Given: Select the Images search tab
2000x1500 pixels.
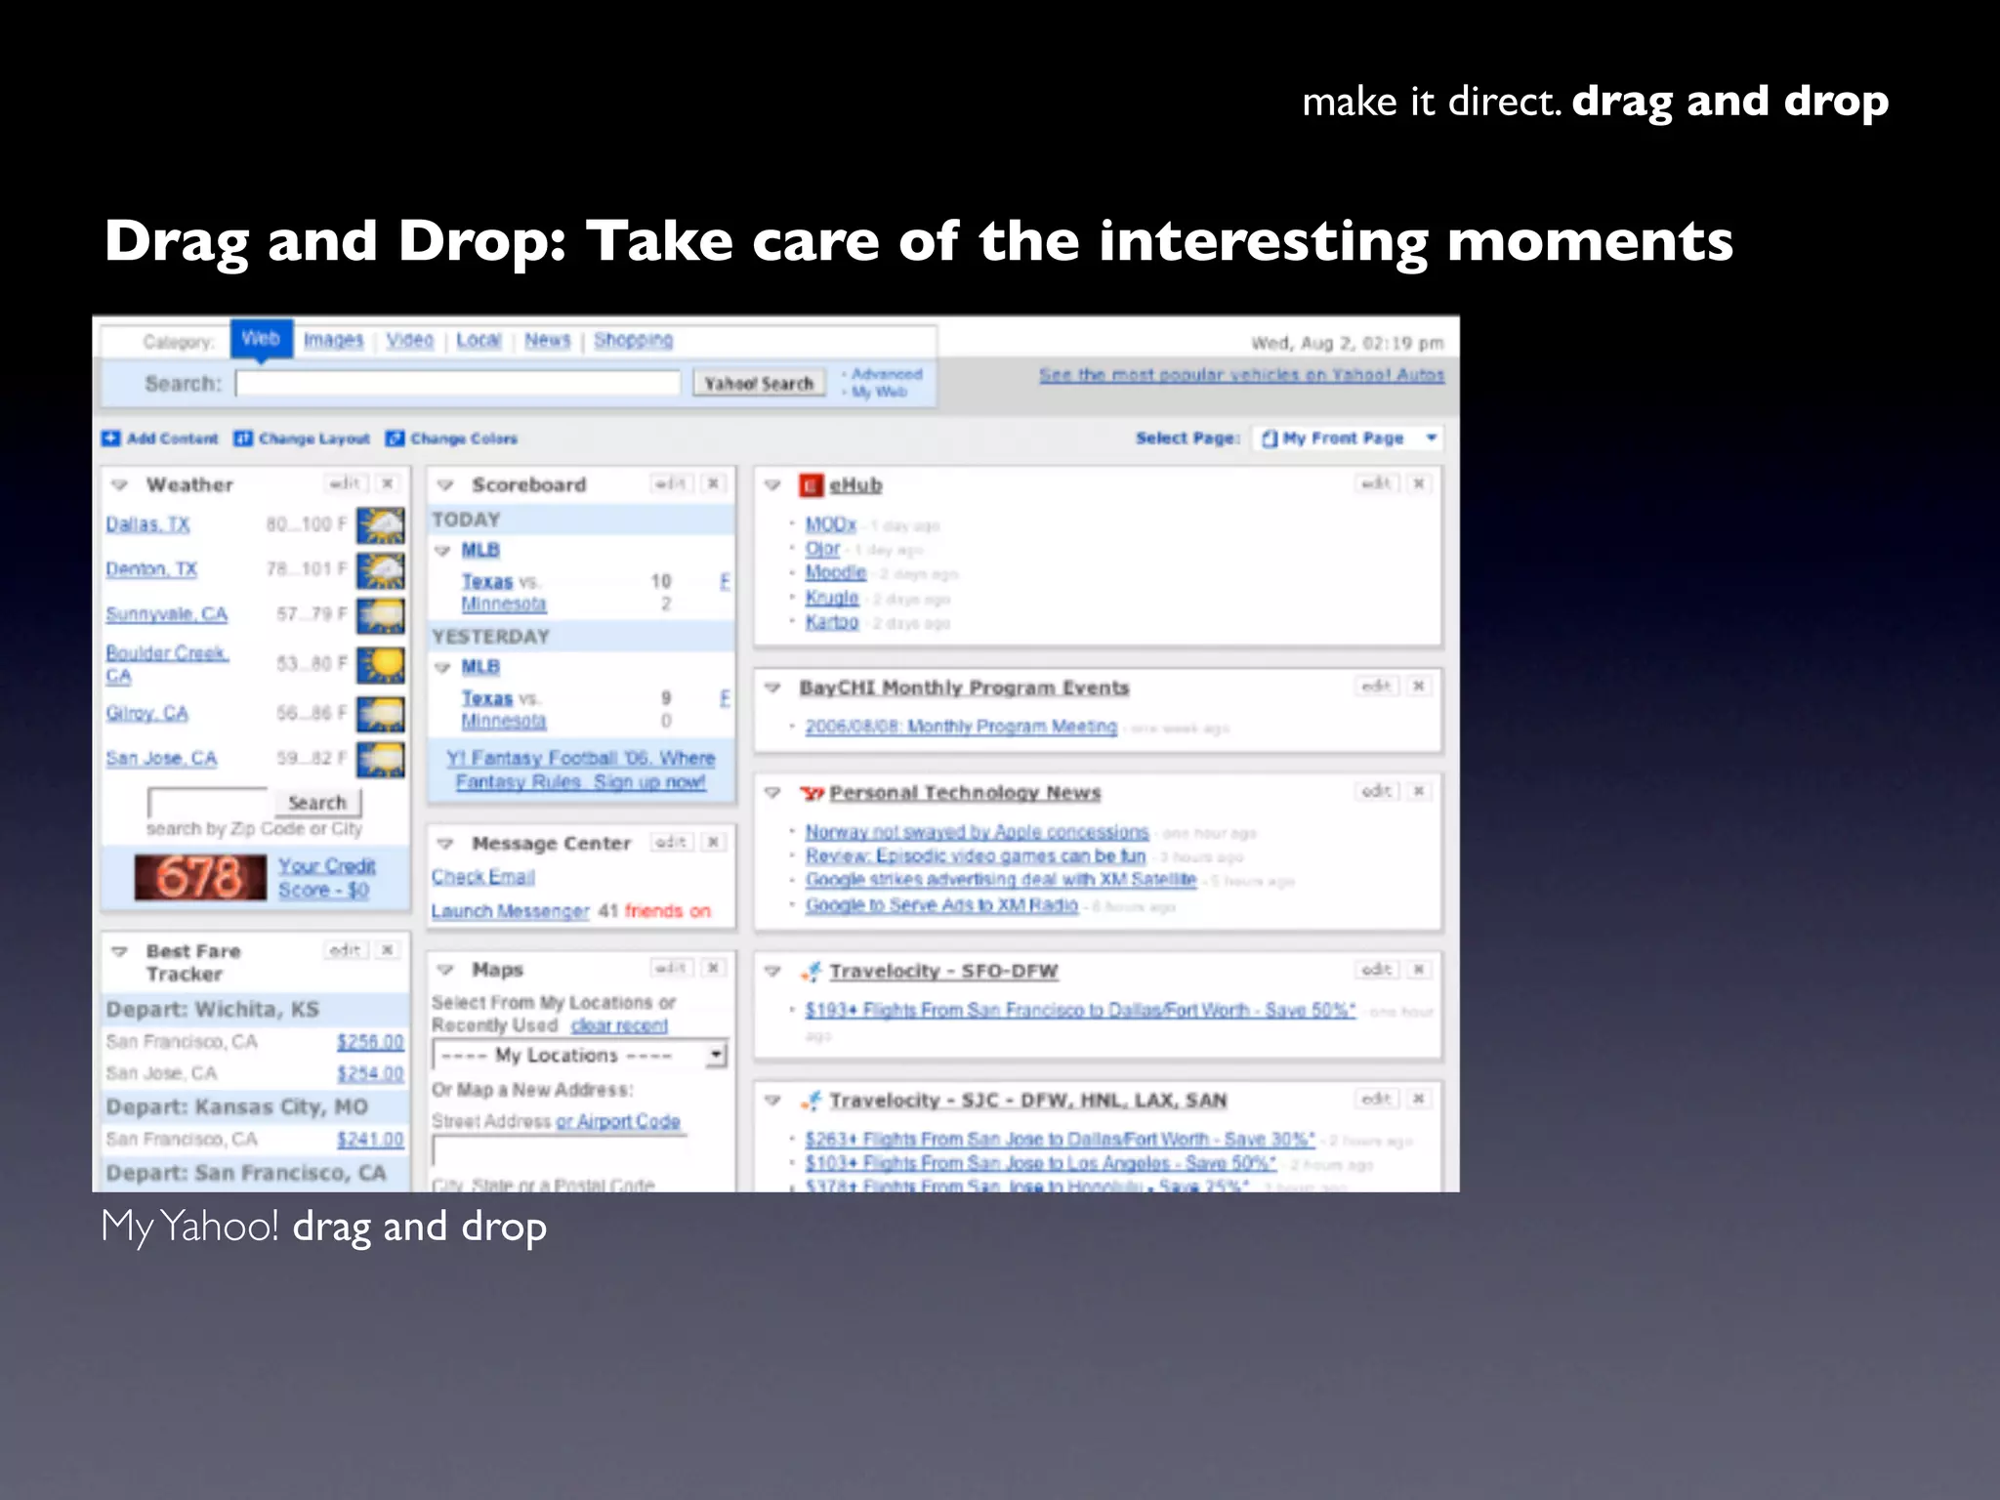Looking at the screenshot, I should click(x=333, y=341).
